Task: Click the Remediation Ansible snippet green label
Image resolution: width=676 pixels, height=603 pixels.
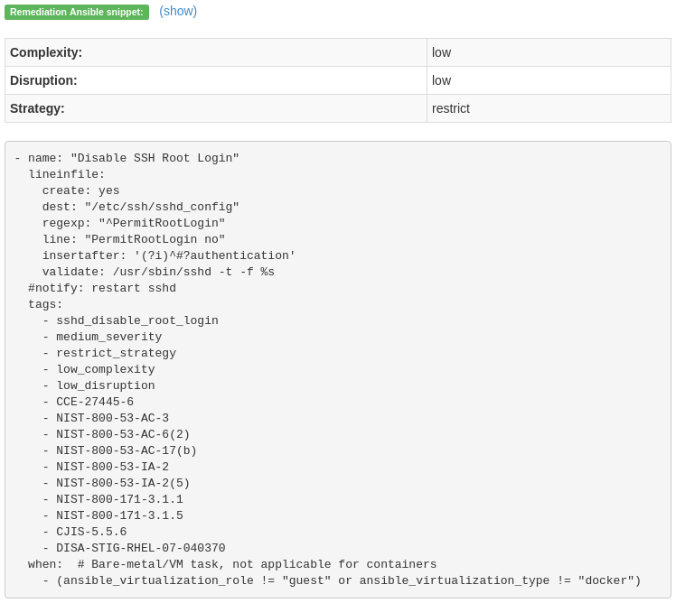Action: 77,12
